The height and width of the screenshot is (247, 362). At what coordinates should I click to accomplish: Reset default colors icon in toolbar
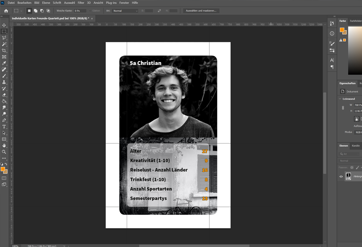tap(2, 164)
